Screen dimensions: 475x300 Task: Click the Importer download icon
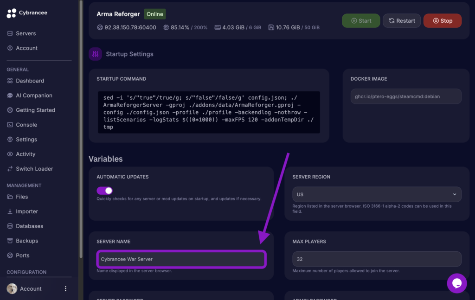click(x=10, y=211)
